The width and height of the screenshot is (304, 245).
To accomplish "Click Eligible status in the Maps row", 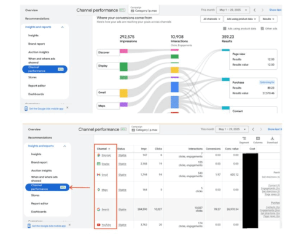I will point(122,190).
